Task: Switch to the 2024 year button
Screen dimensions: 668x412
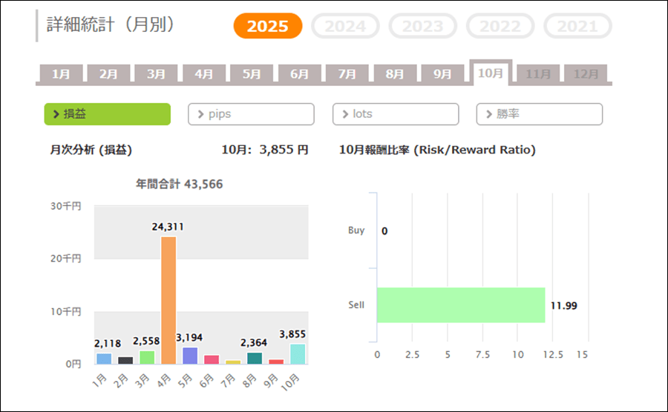Action: [x=345, y=26]
